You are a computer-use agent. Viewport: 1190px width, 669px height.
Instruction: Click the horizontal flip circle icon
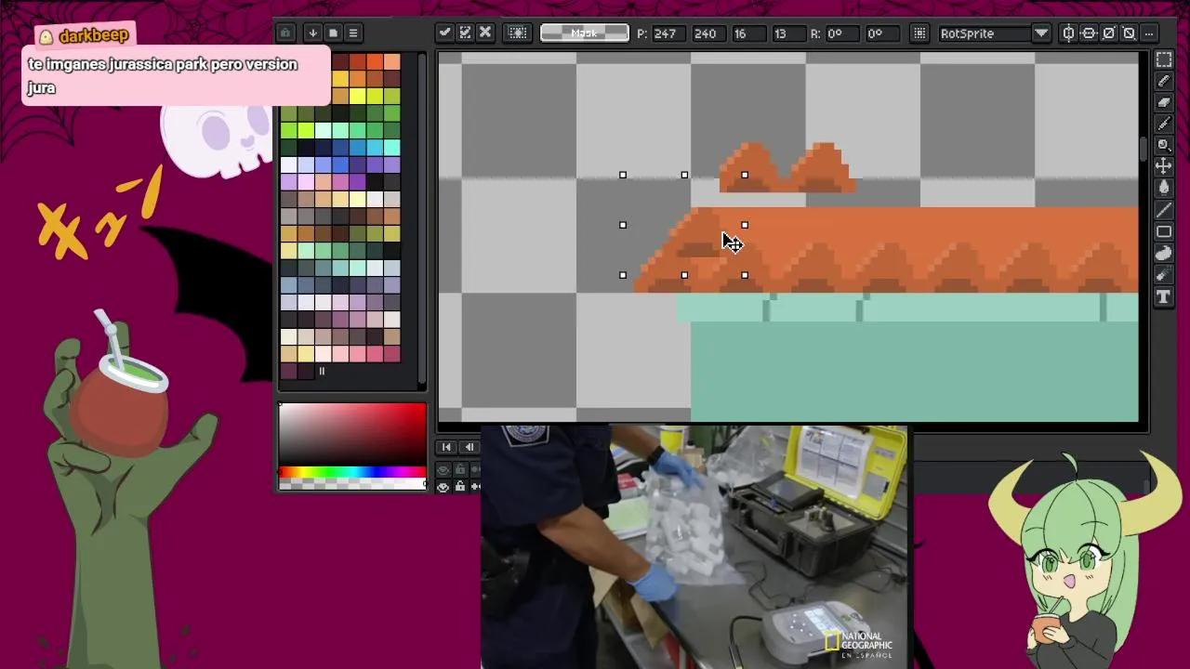(x=1089, y=33)
